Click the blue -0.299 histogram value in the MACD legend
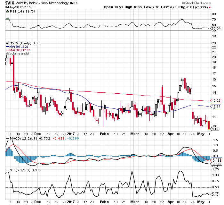Screen dimensions: 224x205 click(73, 139)
